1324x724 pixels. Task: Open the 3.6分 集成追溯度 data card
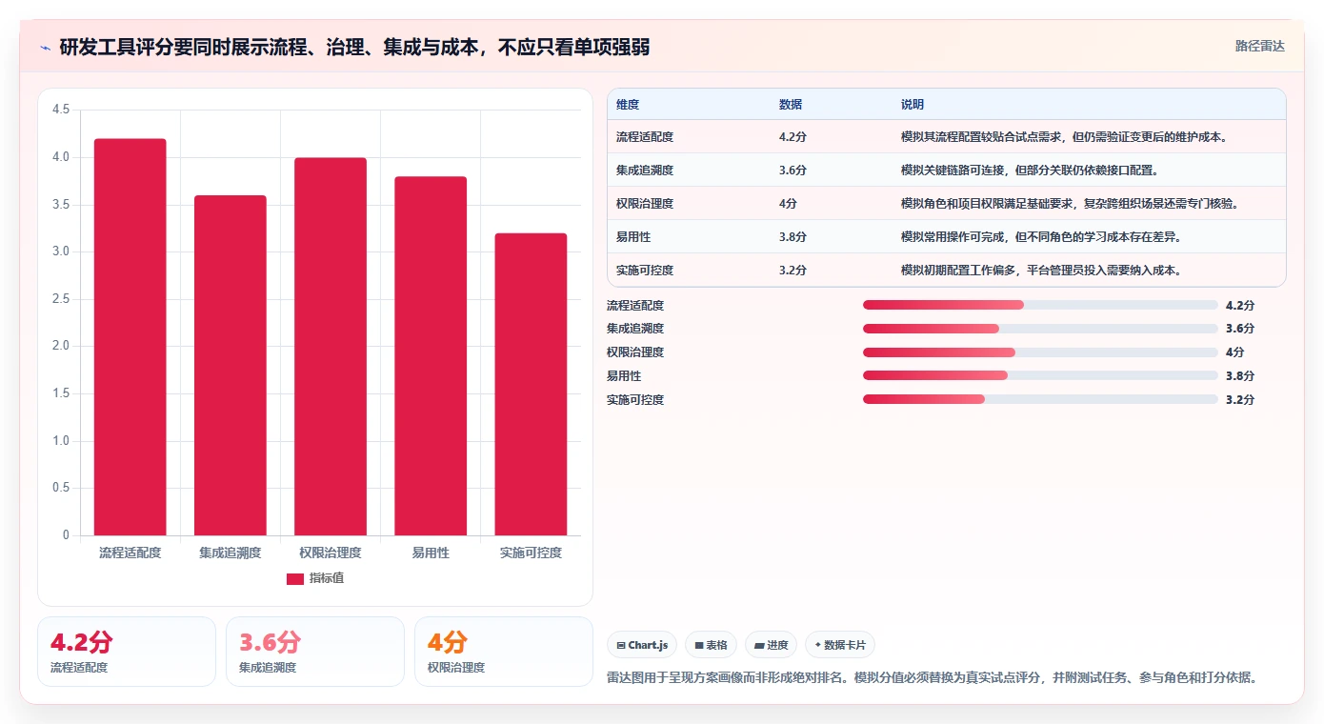[x=315, y=652]
